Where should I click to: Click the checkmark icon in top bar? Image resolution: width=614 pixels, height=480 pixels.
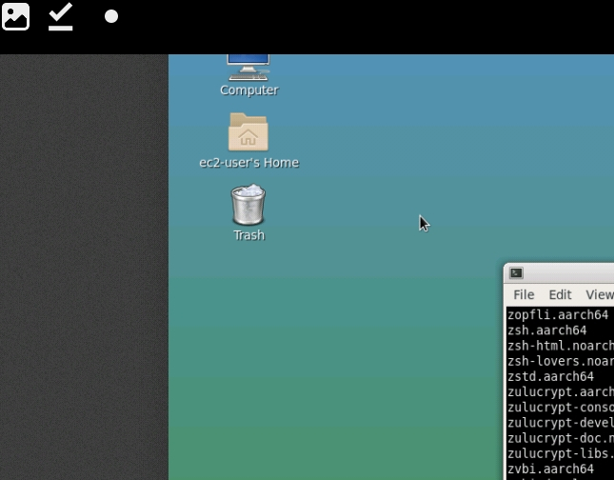61,16
